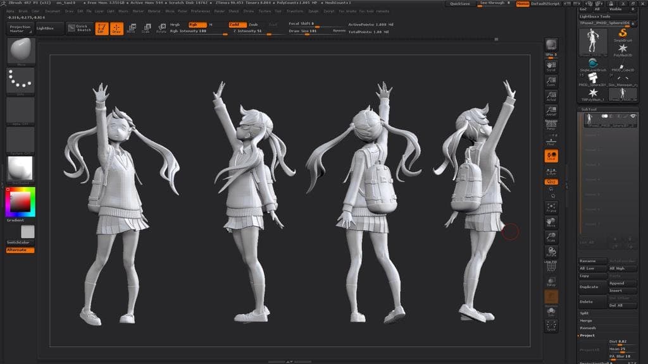648x364 pixels.
Task: Click the Xpose icon
Action: (551, 326)
